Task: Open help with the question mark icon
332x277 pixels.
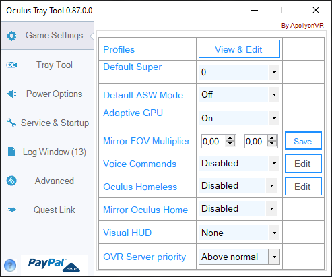Action: click(10, 266)
